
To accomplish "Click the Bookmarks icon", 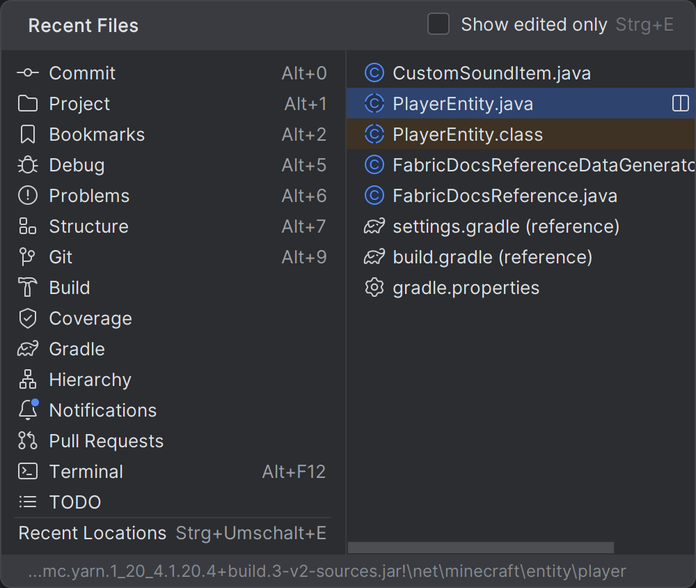I will pyautogui.click(x=28, y=134).
